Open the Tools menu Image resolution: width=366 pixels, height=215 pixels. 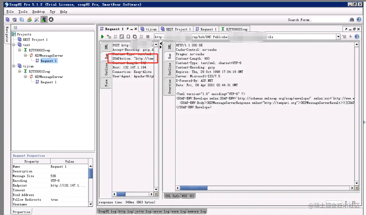[23, 12]
